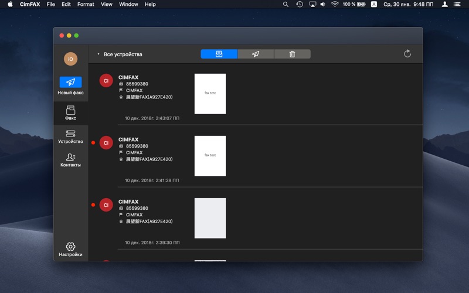Image resolution: width=469 pixels, height=293 pixels.
Task: Open the Notification Center list icon
Action: click(x=457, y=4)
